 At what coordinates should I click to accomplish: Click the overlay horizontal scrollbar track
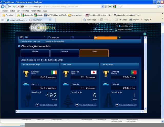(80, 112)
